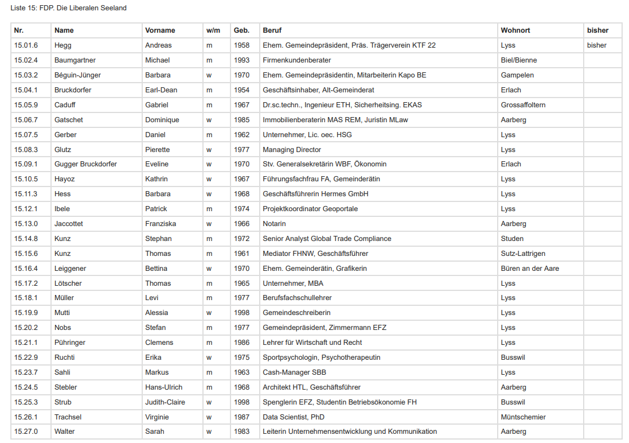The height and width of the screenshot is (443, 629).
Task: Select the number cell '15.01.6'
Action: [26, 45]
